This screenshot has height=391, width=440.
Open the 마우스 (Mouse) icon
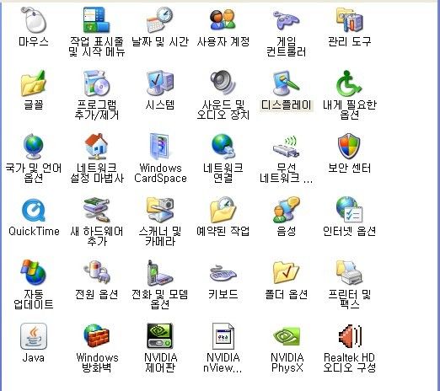(34, 20)
